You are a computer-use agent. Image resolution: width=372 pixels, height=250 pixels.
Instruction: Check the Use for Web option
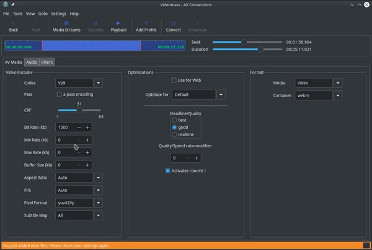coord(174,80)
